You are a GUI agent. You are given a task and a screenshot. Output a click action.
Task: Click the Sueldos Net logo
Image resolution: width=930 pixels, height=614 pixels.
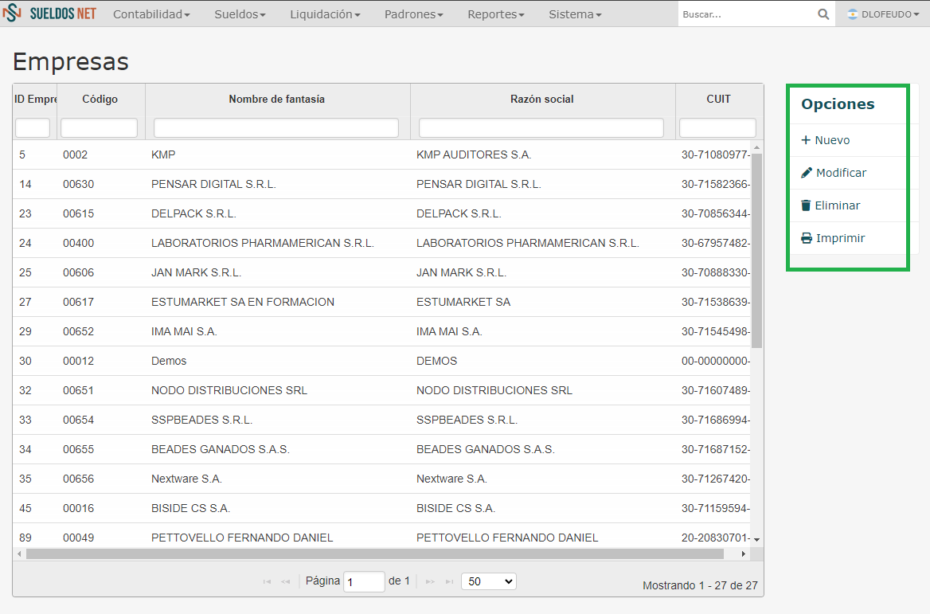pos(49,13)
